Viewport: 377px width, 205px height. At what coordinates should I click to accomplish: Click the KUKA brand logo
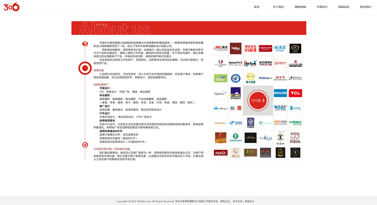coord(250,49)
